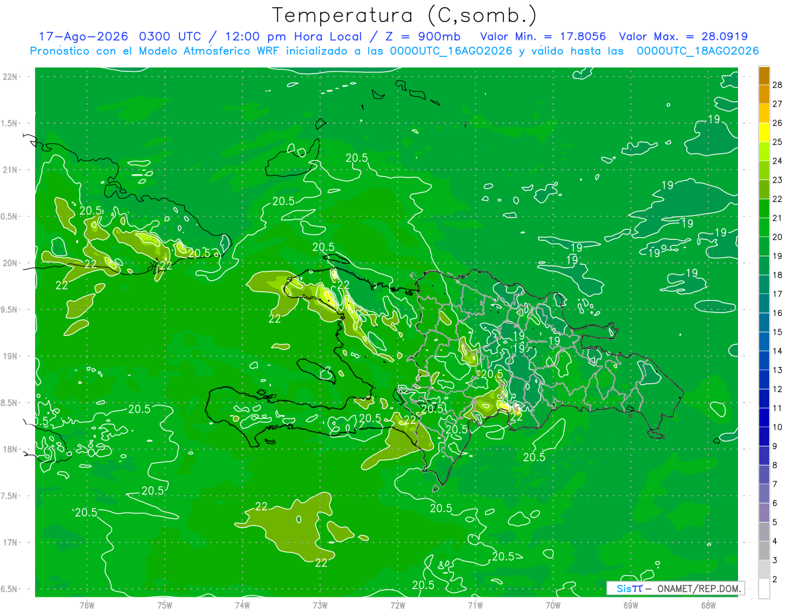Click the '76W' longitude axis label
Viewport: 795px width, 614px height.
tap(87, 605)
